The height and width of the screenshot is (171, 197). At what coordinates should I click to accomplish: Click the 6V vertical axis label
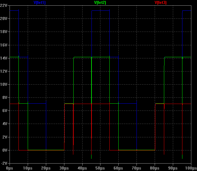[5, 111]
